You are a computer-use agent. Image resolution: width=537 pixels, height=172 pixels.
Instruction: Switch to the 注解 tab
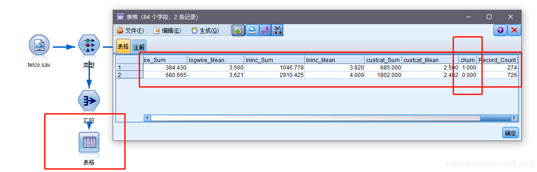(139, 47)
